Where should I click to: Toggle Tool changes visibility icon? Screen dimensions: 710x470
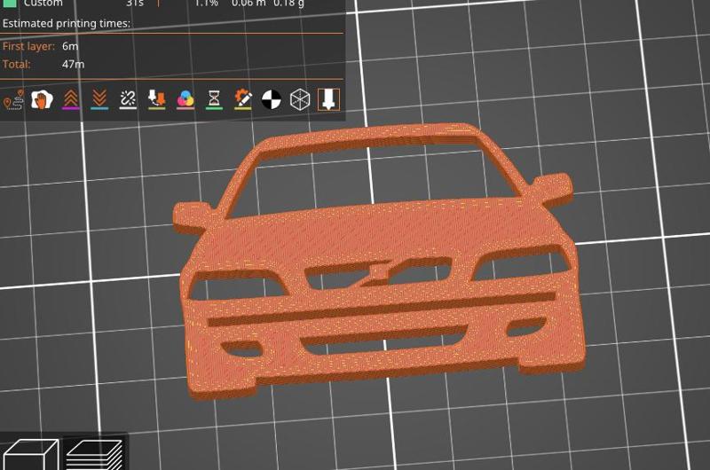(157, 99)
